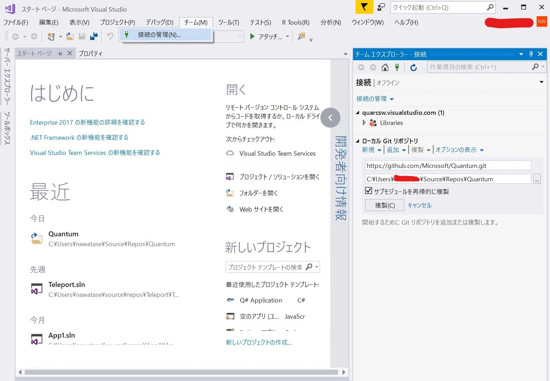The height and width of the screenshot is (381, 550).
Task: Click 新しいプロジェクトの作成... link
Action: tap(259, 342)
